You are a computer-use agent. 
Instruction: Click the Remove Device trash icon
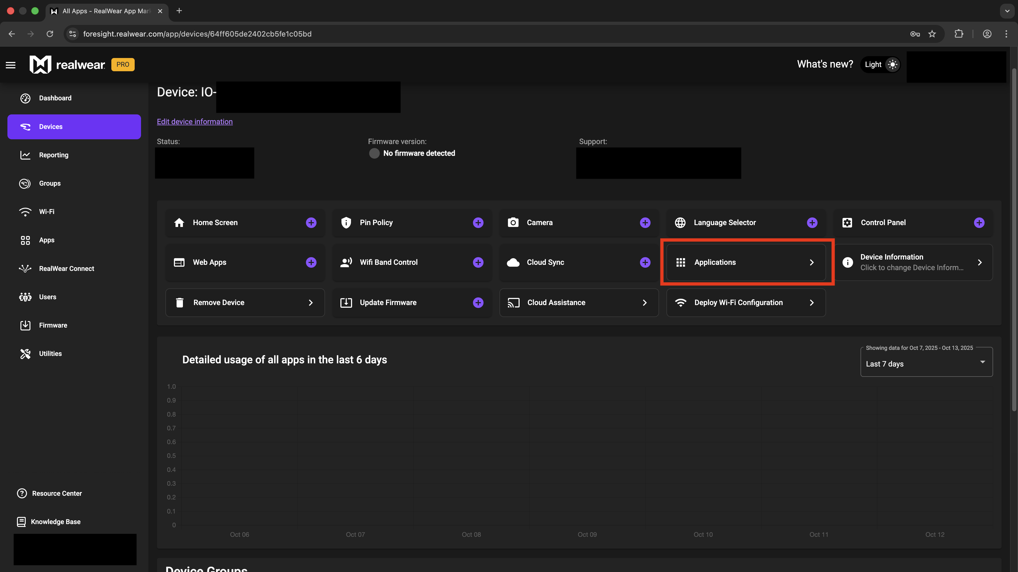coord(180,303)
